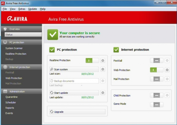
Task: Open Quarantine in the sidebar
Action: pos(12,97)
